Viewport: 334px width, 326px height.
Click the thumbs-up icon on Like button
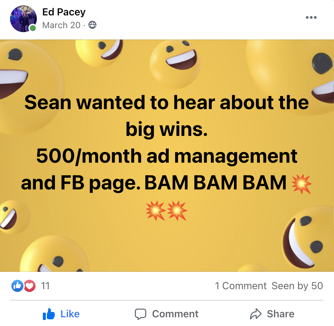49,314
